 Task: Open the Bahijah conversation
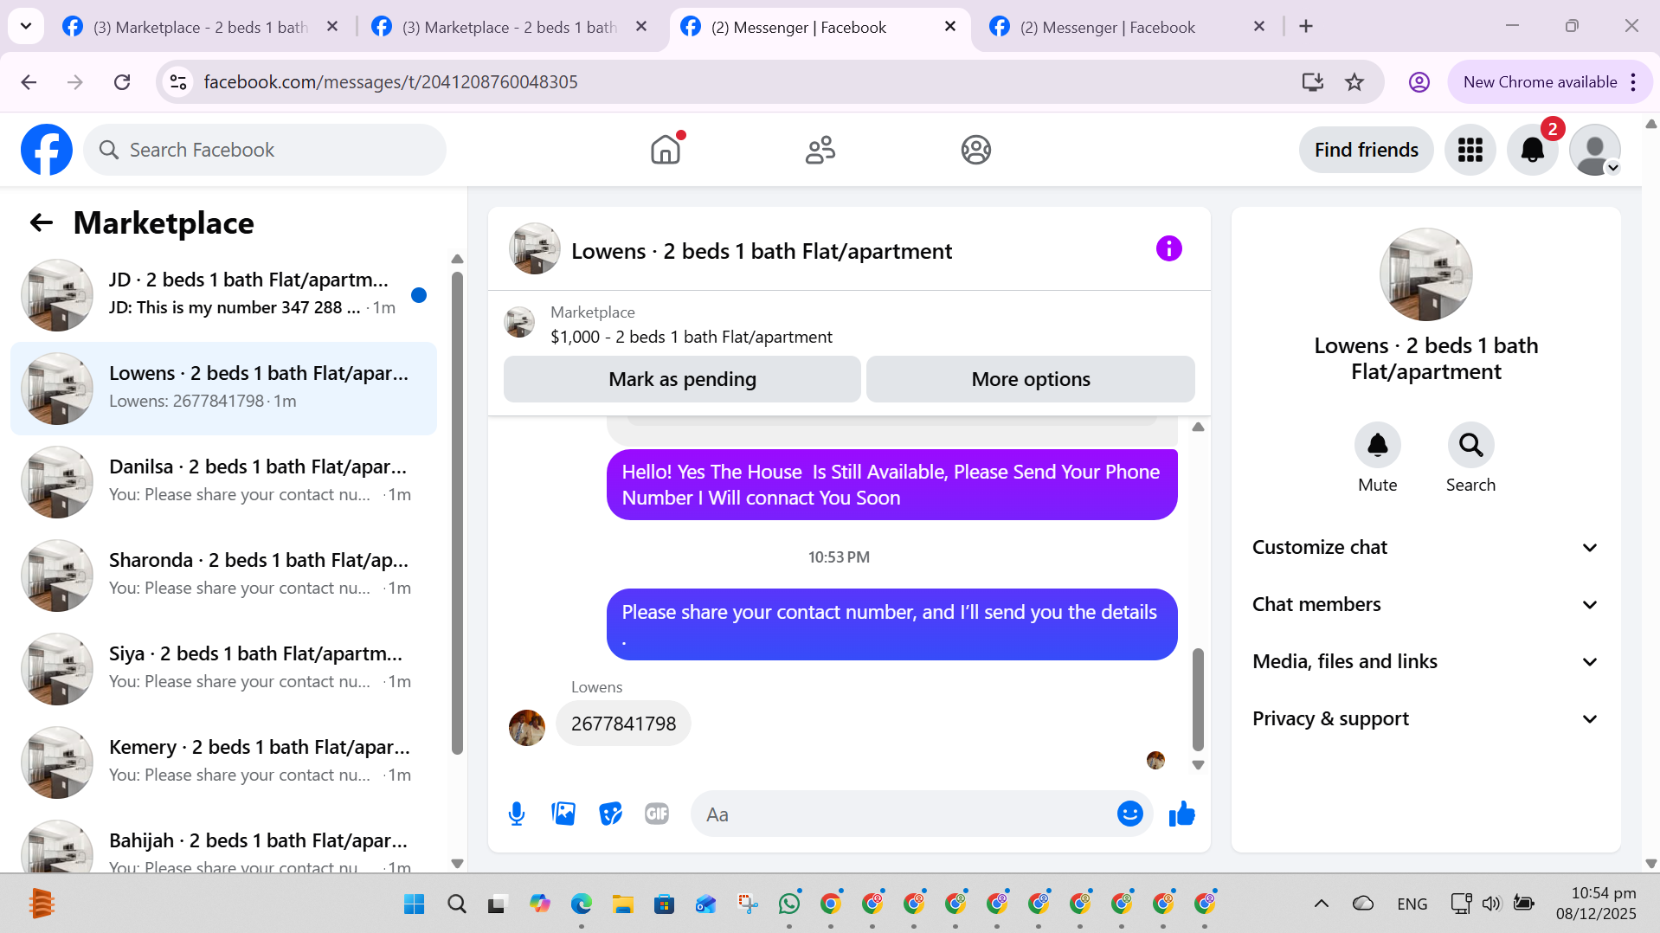223,843
